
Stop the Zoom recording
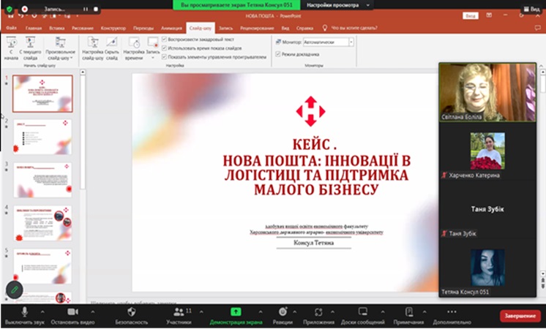[x=96, y=9]
